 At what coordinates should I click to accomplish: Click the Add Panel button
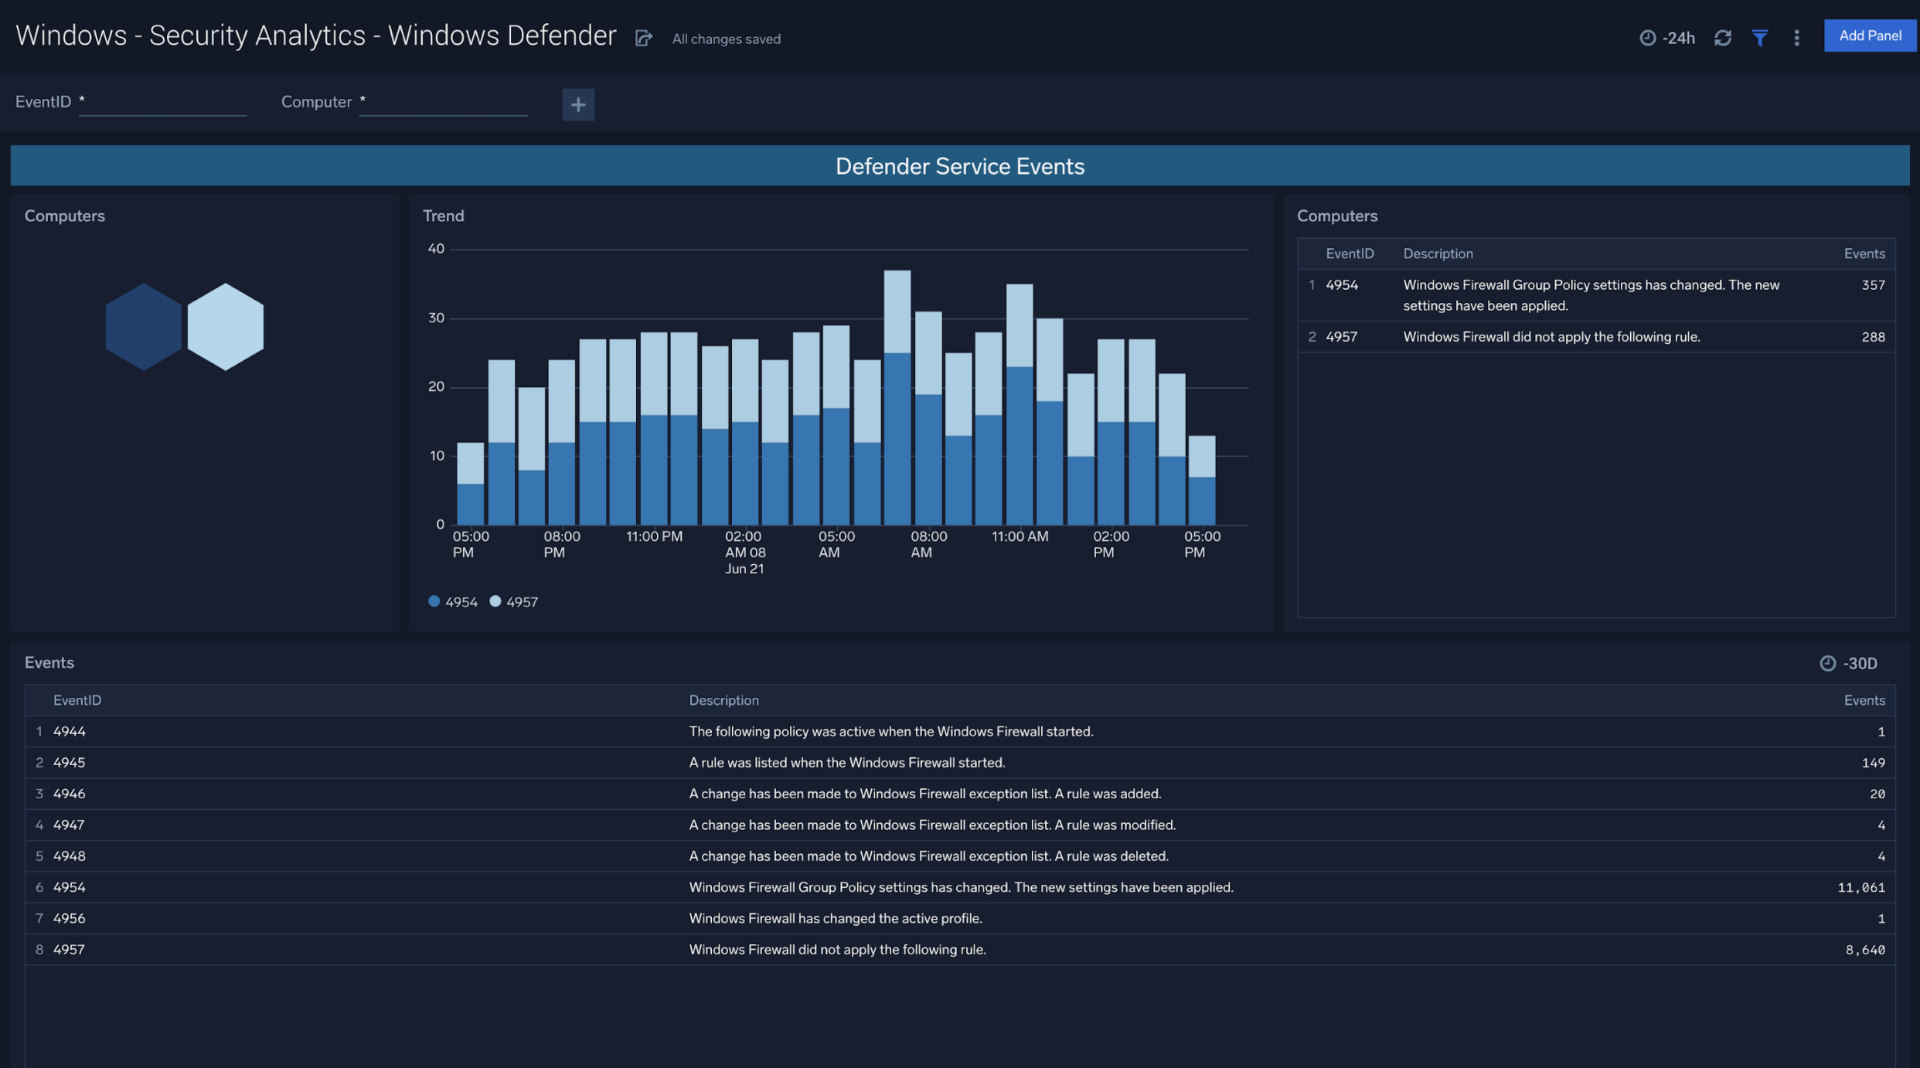click(x=1871, y=36)
